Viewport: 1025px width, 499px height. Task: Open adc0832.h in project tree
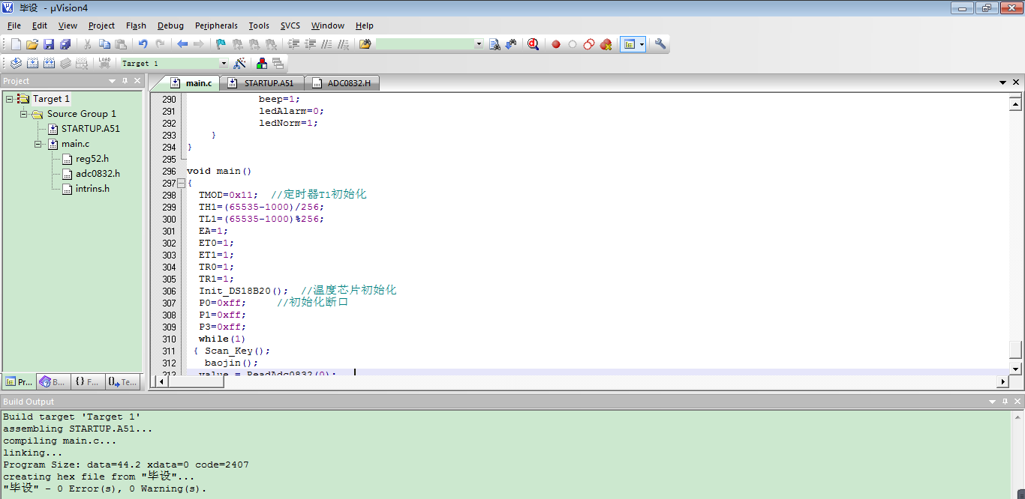click(97, 174)
